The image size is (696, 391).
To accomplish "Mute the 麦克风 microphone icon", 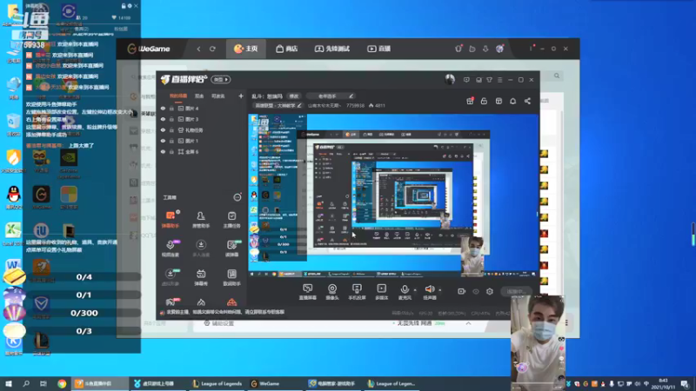I will click(x=405, y=289).
